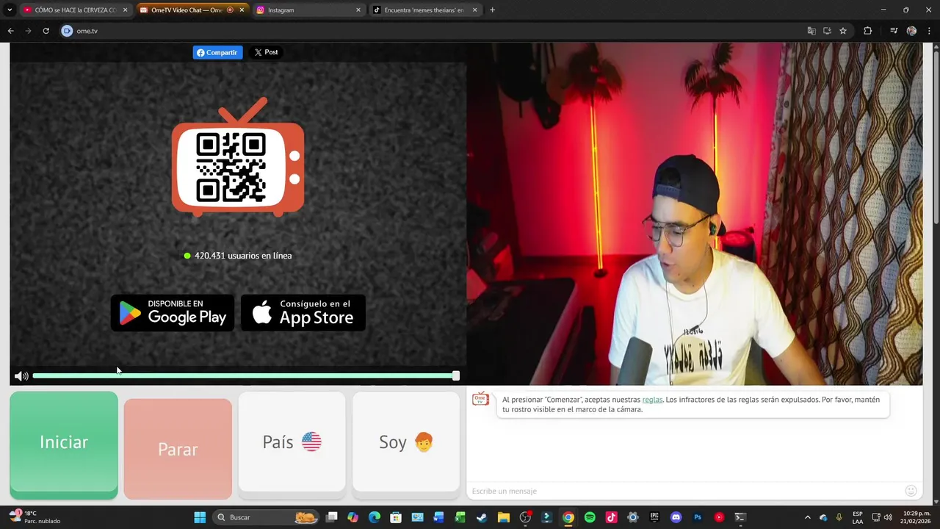Open the ESP LAA language switcher
The width and height of the screenshot is (940, 529).
pos(858,517)
